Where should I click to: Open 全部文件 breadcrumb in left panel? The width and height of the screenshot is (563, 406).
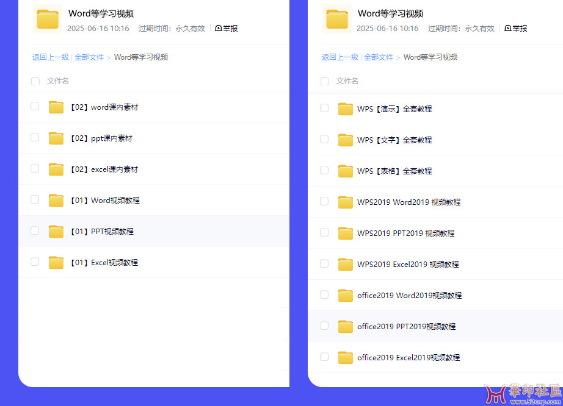point(89,57)
